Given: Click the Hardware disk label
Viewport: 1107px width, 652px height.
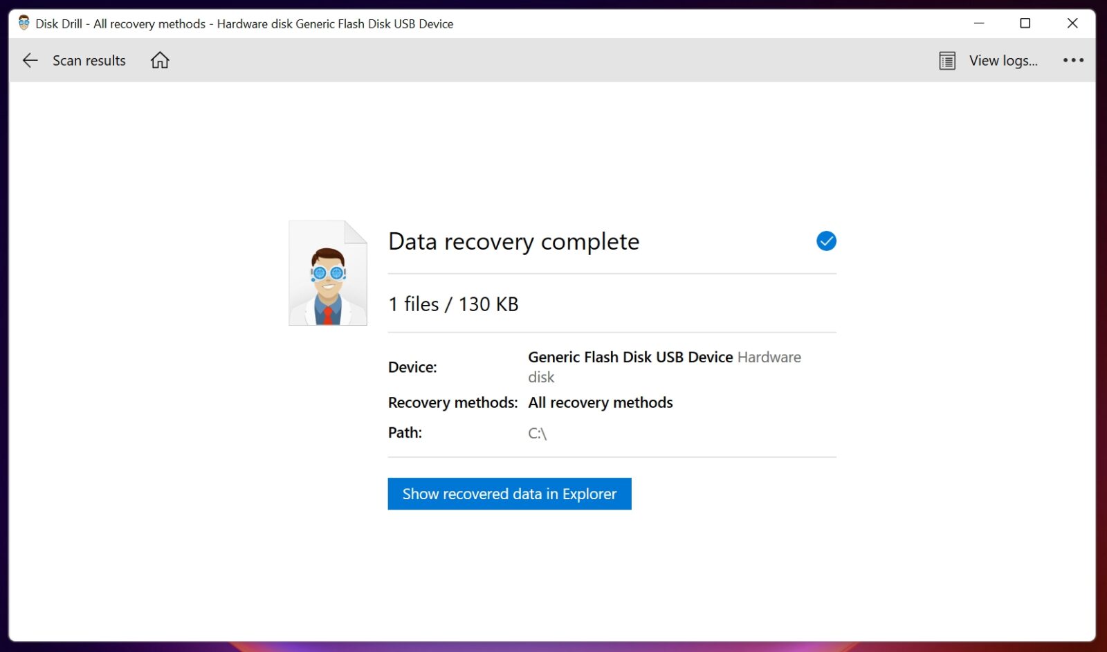Looking at the screenshot, I should click(769, 357).
